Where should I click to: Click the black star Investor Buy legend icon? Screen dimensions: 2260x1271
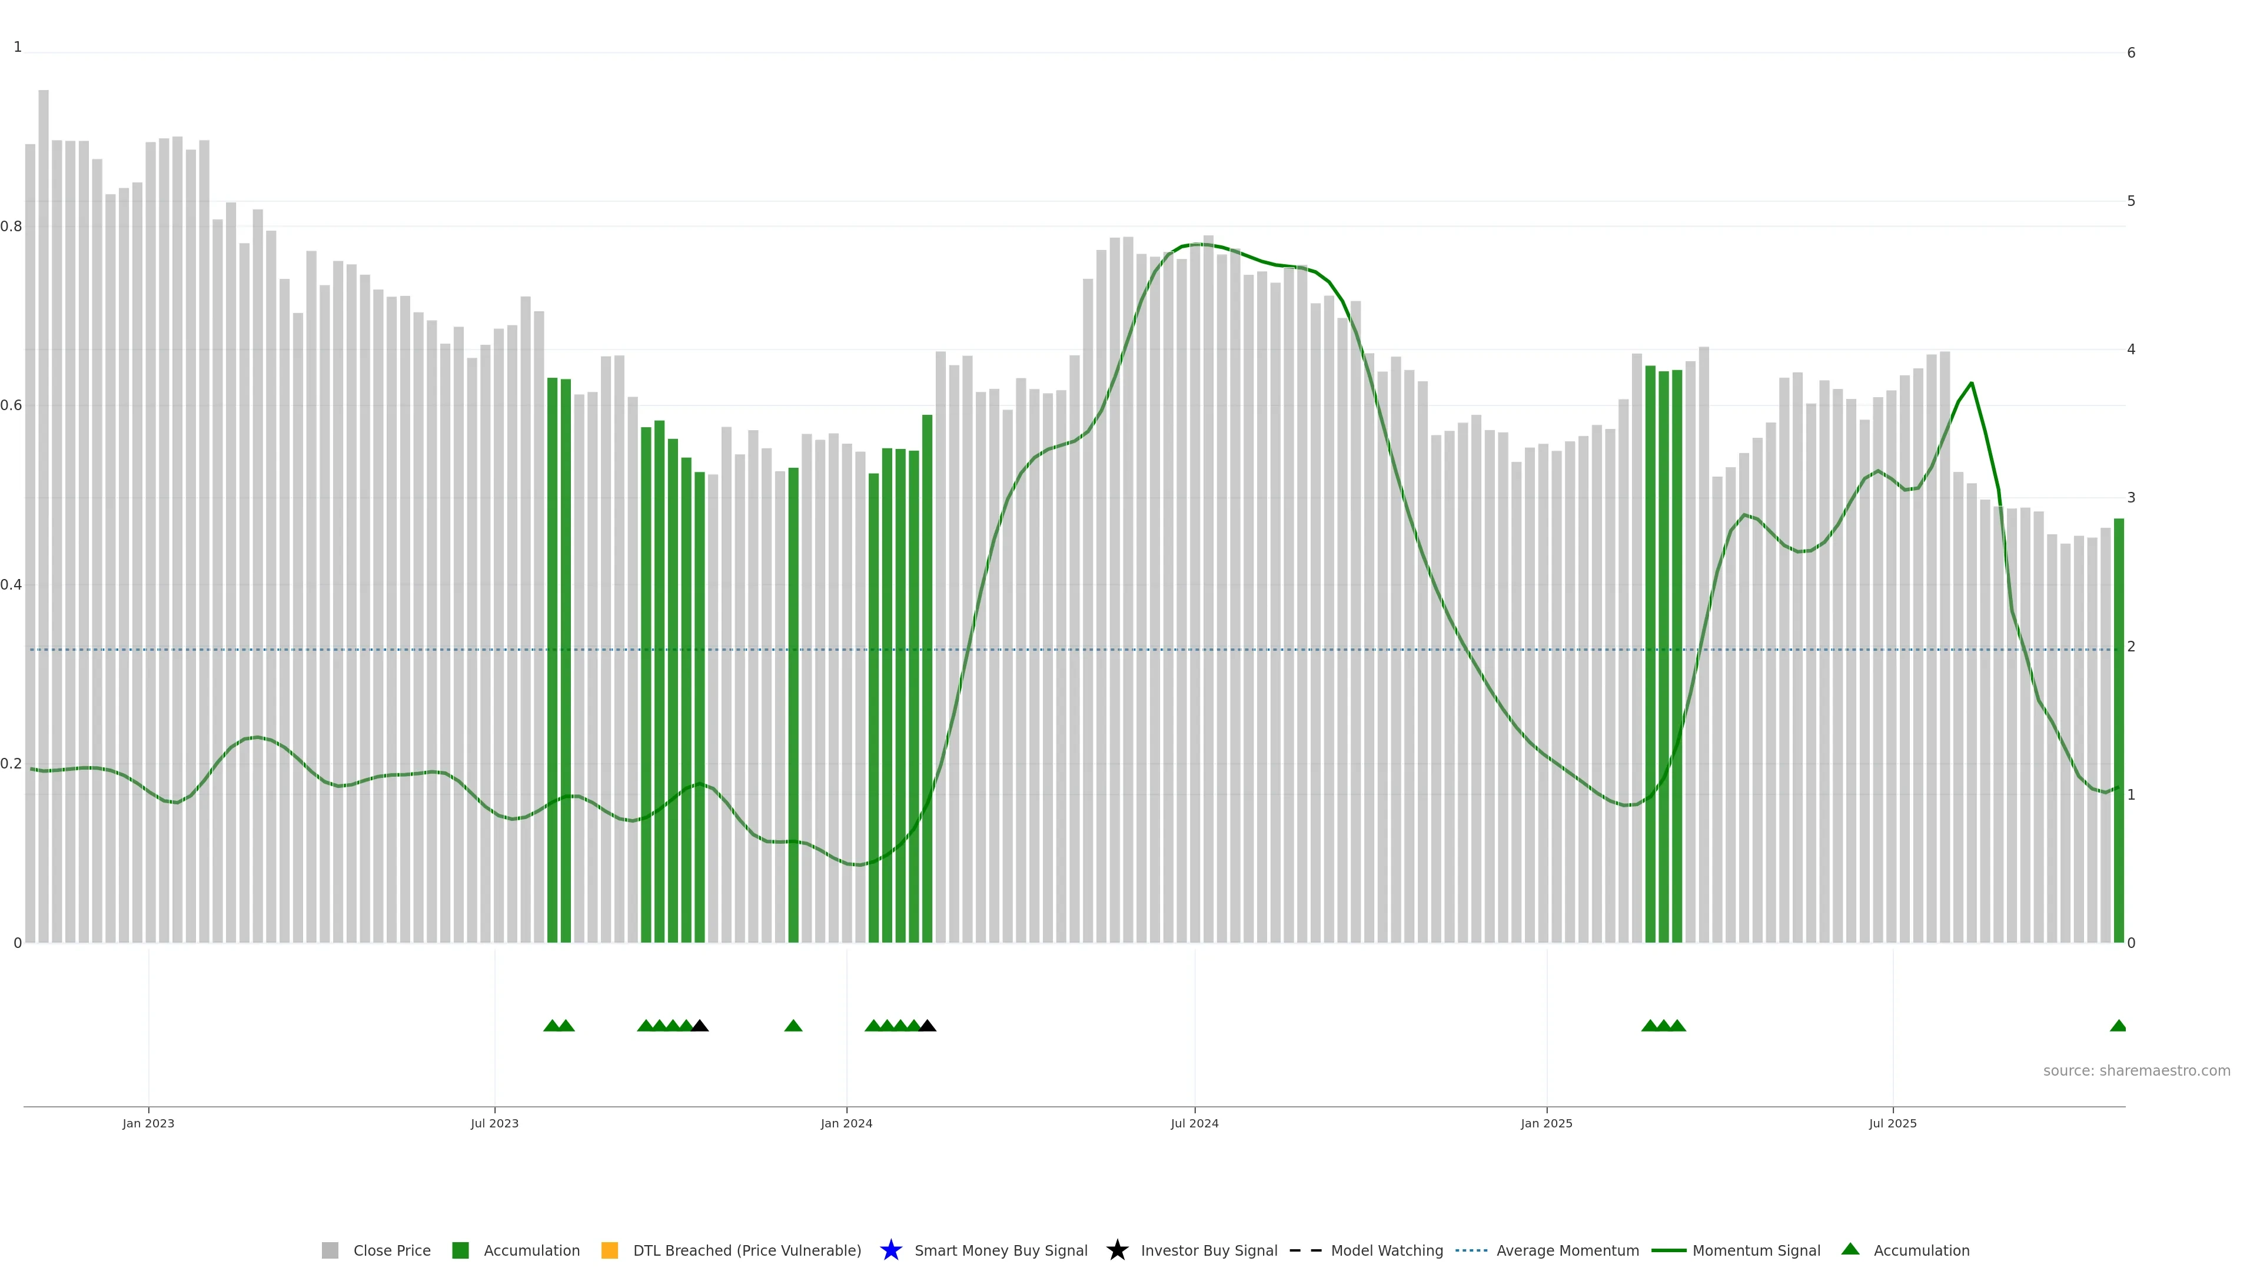point(1117,1250)
